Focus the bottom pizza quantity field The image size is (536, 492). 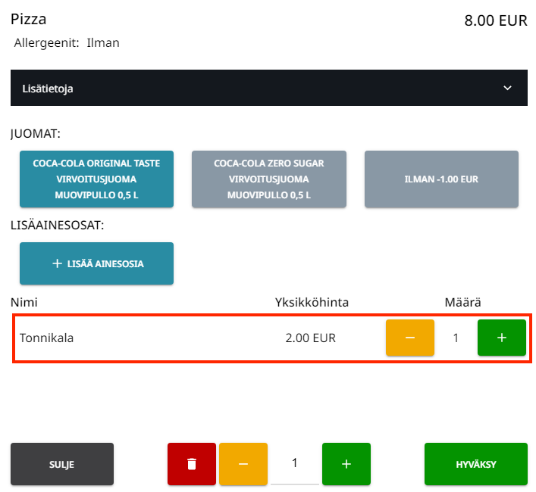point(295,463)
